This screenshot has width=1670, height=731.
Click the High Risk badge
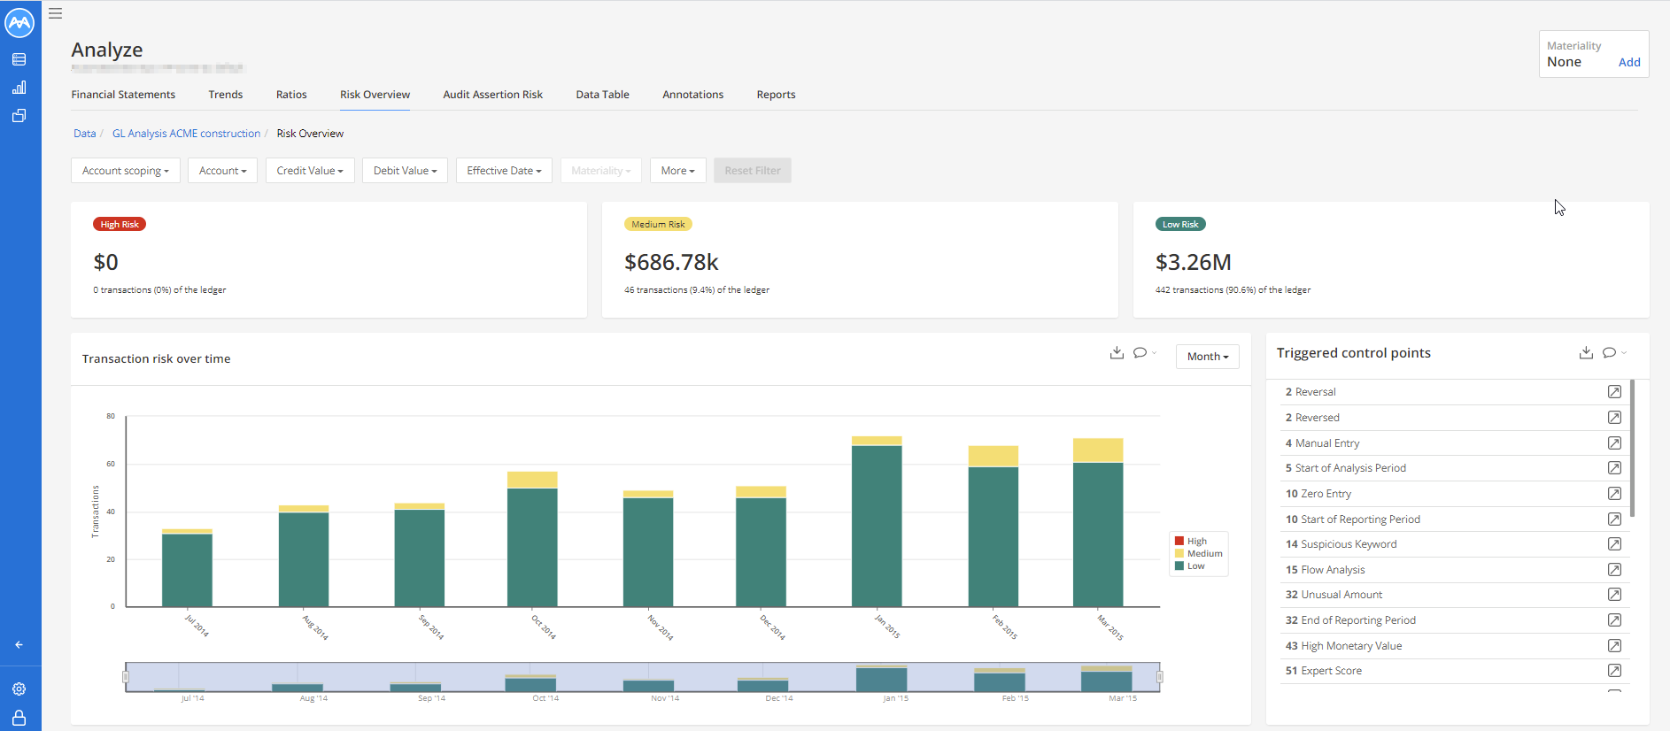[x=120, y=225]
